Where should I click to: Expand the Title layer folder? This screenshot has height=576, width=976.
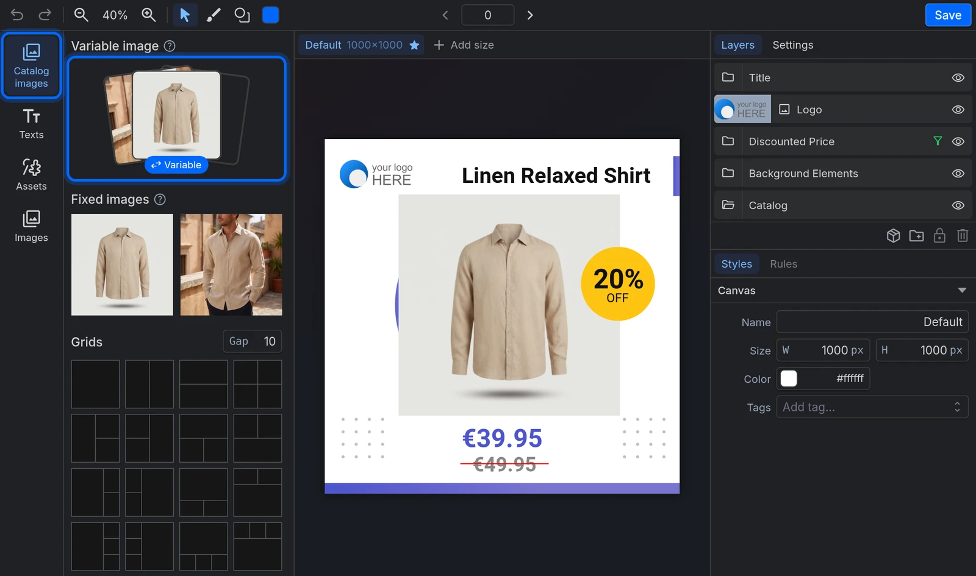point(728,77)
